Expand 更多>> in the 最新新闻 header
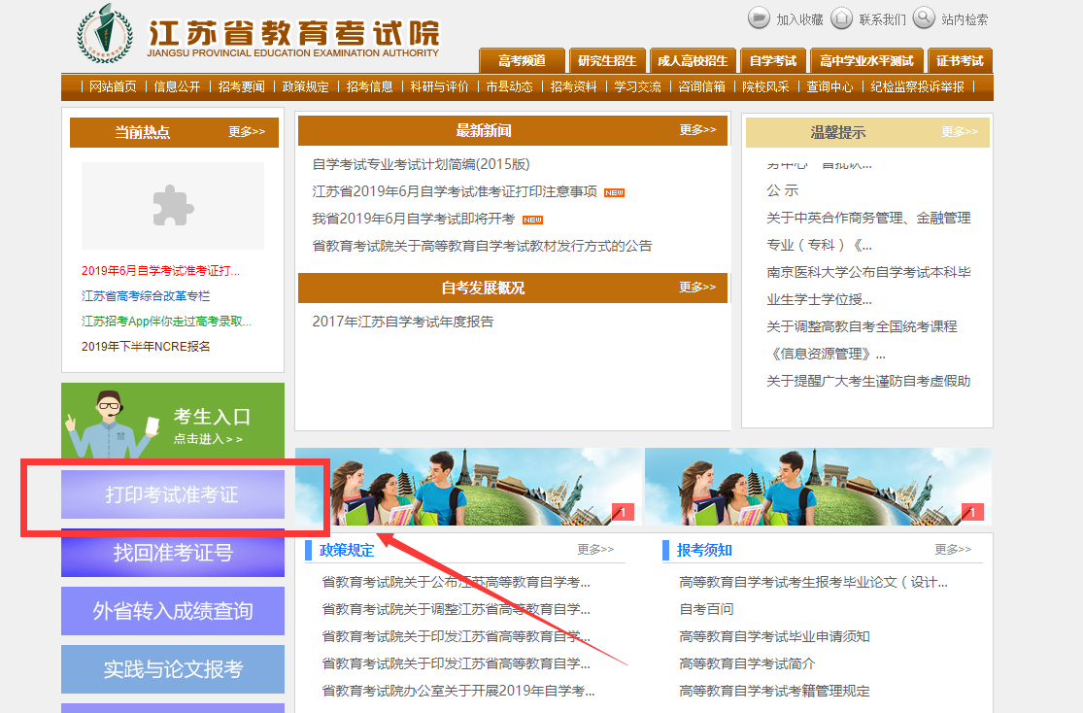The width and height of the screenshot is (1083, 713). click(697, 130)
